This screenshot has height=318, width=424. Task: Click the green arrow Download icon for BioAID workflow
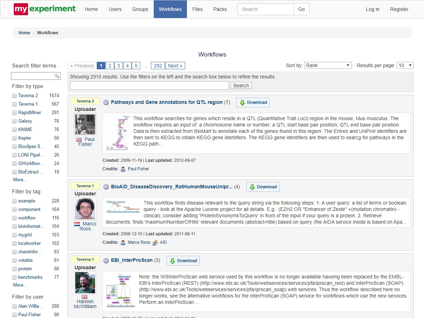252,187
